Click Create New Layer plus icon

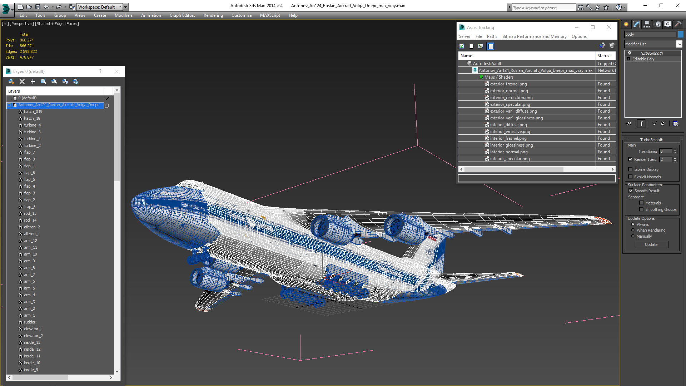33,81
